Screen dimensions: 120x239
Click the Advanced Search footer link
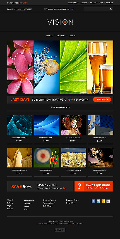click(49, 203)
